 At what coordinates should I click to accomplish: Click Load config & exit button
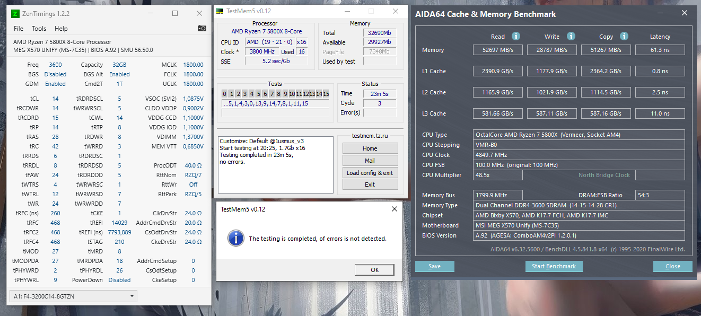tap(370, 173)
